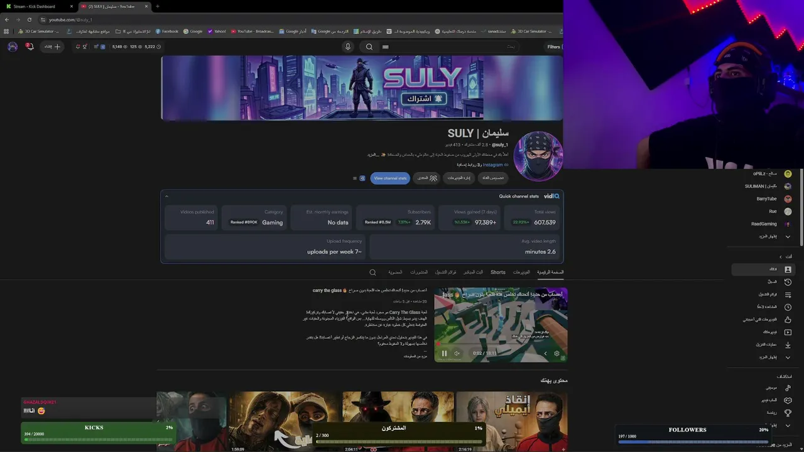Screen dimensions: 804x452
Task: Click the vidIQ logo in stats panel
Action: pos(551,196)
